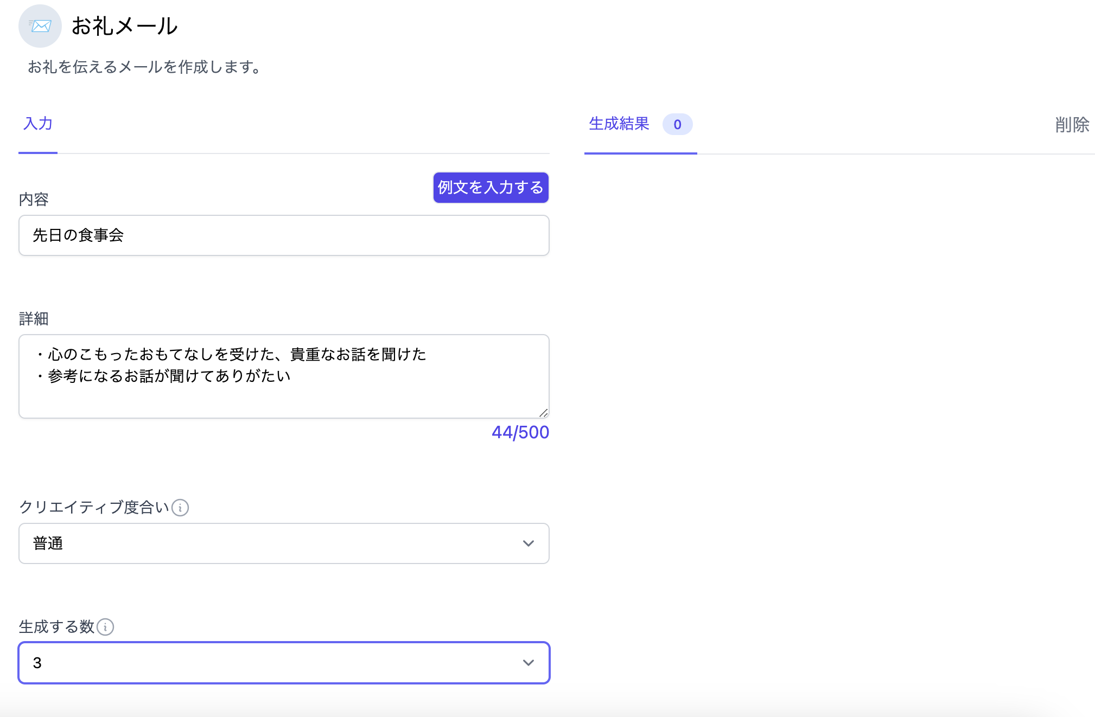Image resolution: width=1095 pixels, height=717 pixels.
Task: Click the クリエイティブ度合い label text
Action: [94, 508]
